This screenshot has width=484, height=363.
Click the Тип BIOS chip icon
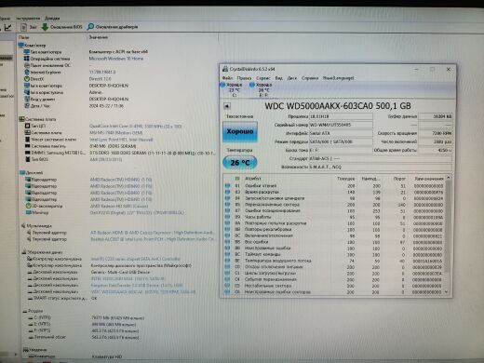pos(28,159)
